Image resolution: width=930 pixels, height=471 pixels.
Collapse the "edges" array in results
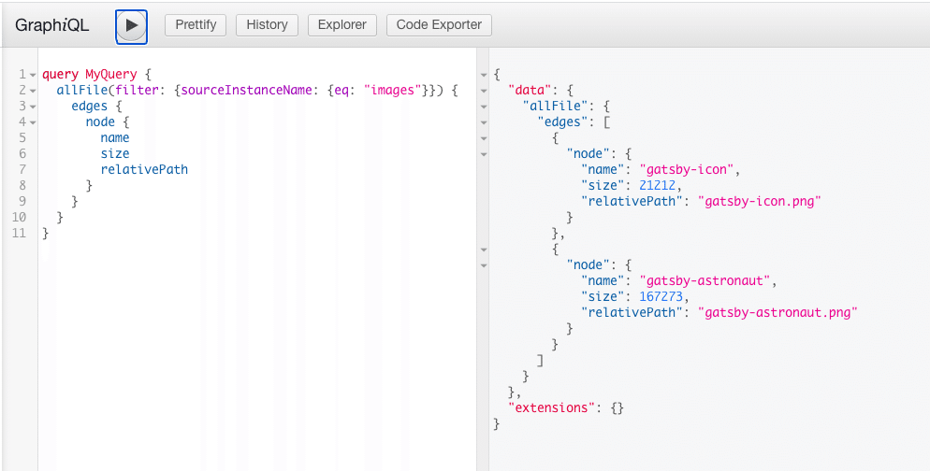point(484,122)
